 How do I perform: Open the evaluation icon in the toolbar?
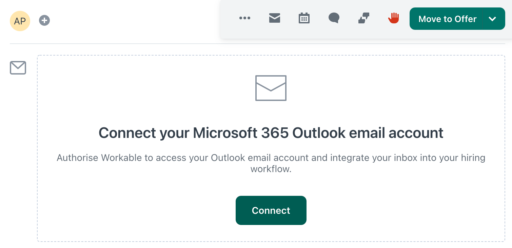point(363,18)
